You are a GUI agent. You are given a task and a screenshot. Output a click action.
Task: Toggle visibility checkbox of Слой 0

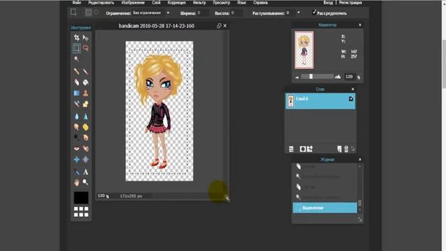351,98
